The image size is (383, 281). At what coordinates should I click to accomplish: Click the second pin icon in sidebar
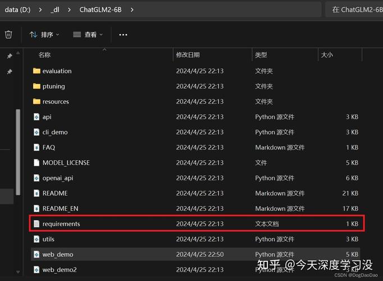tap(10, 71)
